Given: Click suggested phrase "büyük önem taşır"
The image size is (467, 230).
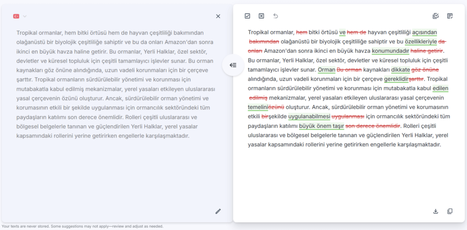Looking at the screenshot, I should [321, 126].
